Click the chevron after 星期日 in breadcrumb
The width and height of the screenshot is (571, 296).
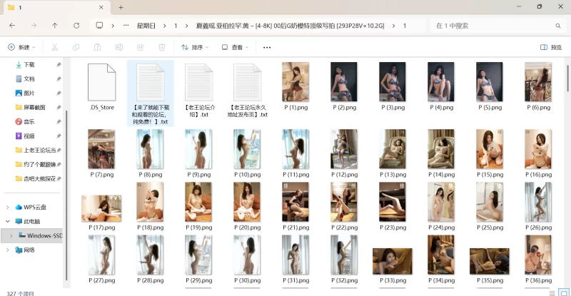click(165, 26)
